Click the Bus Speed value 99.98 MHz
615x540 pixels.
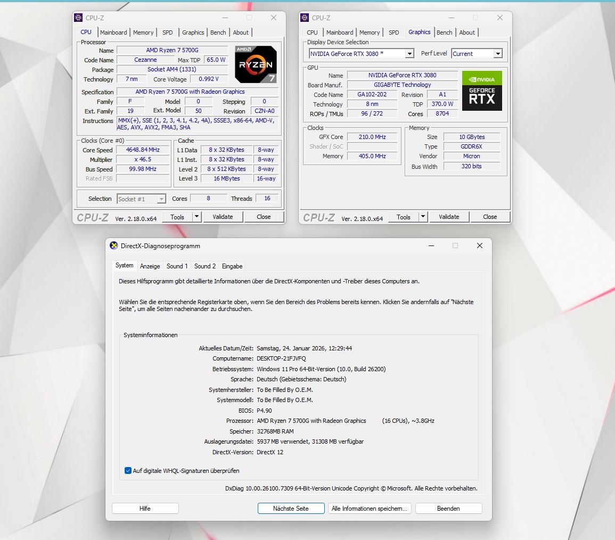tap(143, 169)
